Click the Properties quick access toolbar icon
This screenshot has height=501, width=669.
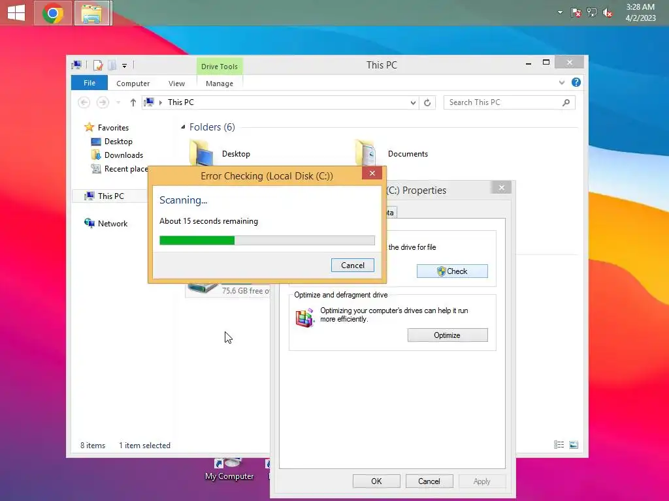pos(98,65)
